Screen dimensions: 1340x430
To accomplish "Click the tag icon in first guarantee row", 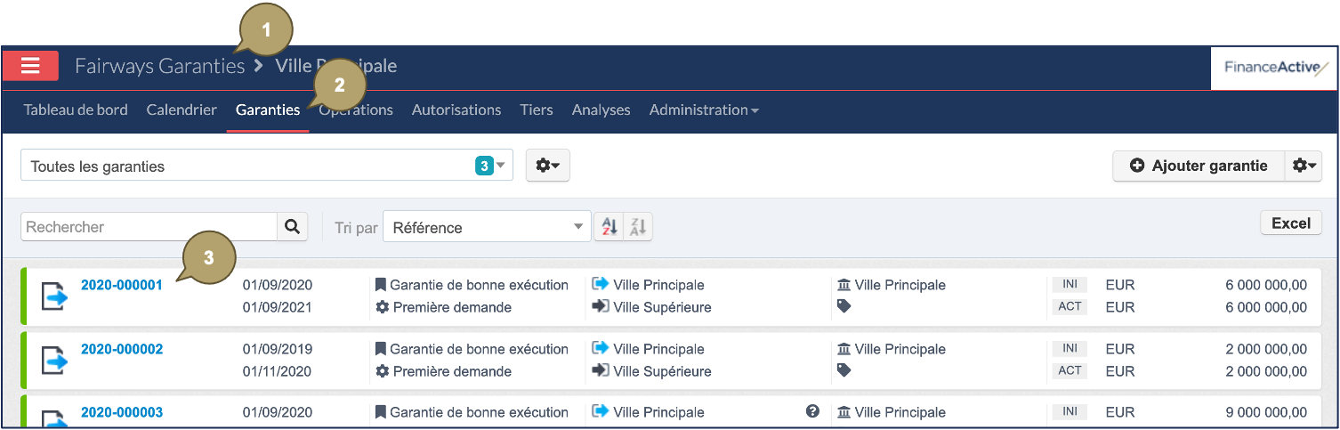I will tap(844, 306).
